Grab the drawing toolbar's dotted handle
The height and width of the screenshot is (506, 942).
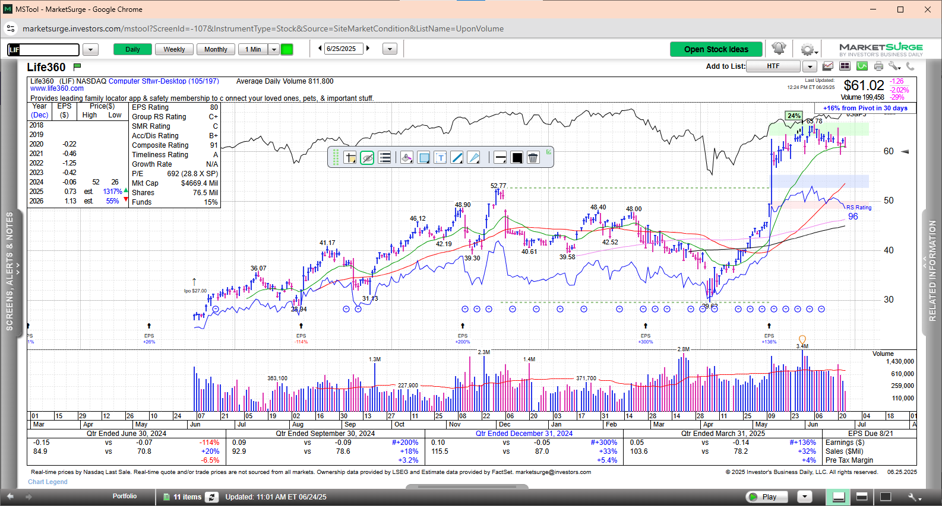point(336,158)
